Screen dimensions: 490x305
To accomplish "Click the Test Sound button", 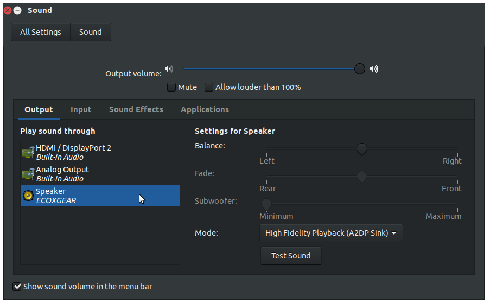I will (x=291, y=256).
